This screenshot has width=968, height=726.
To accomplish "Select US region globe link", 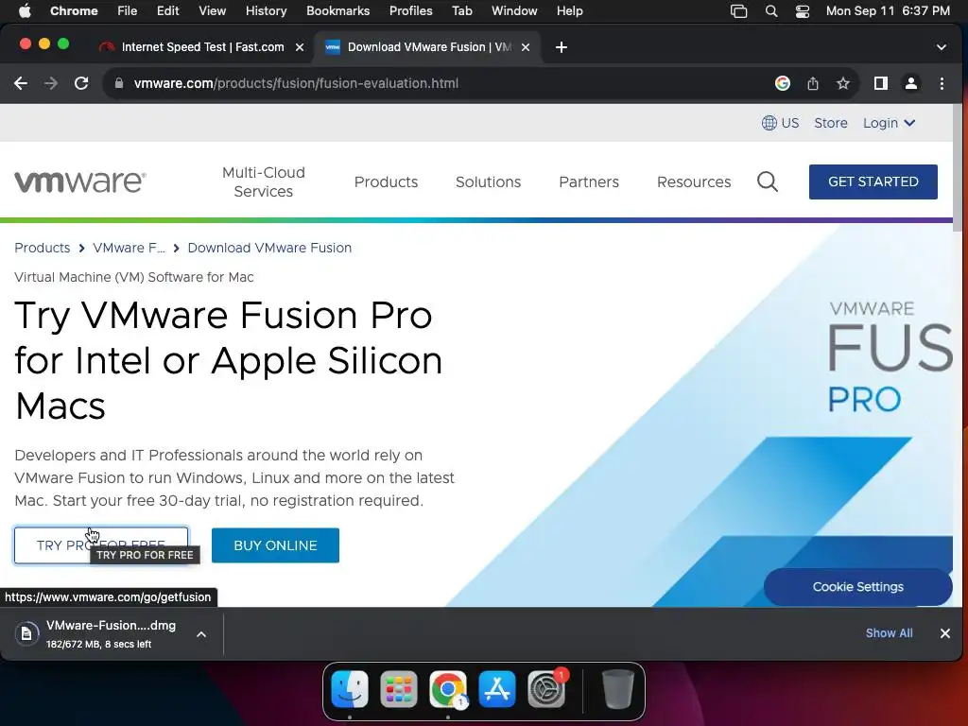I will [x=780, y=123].
